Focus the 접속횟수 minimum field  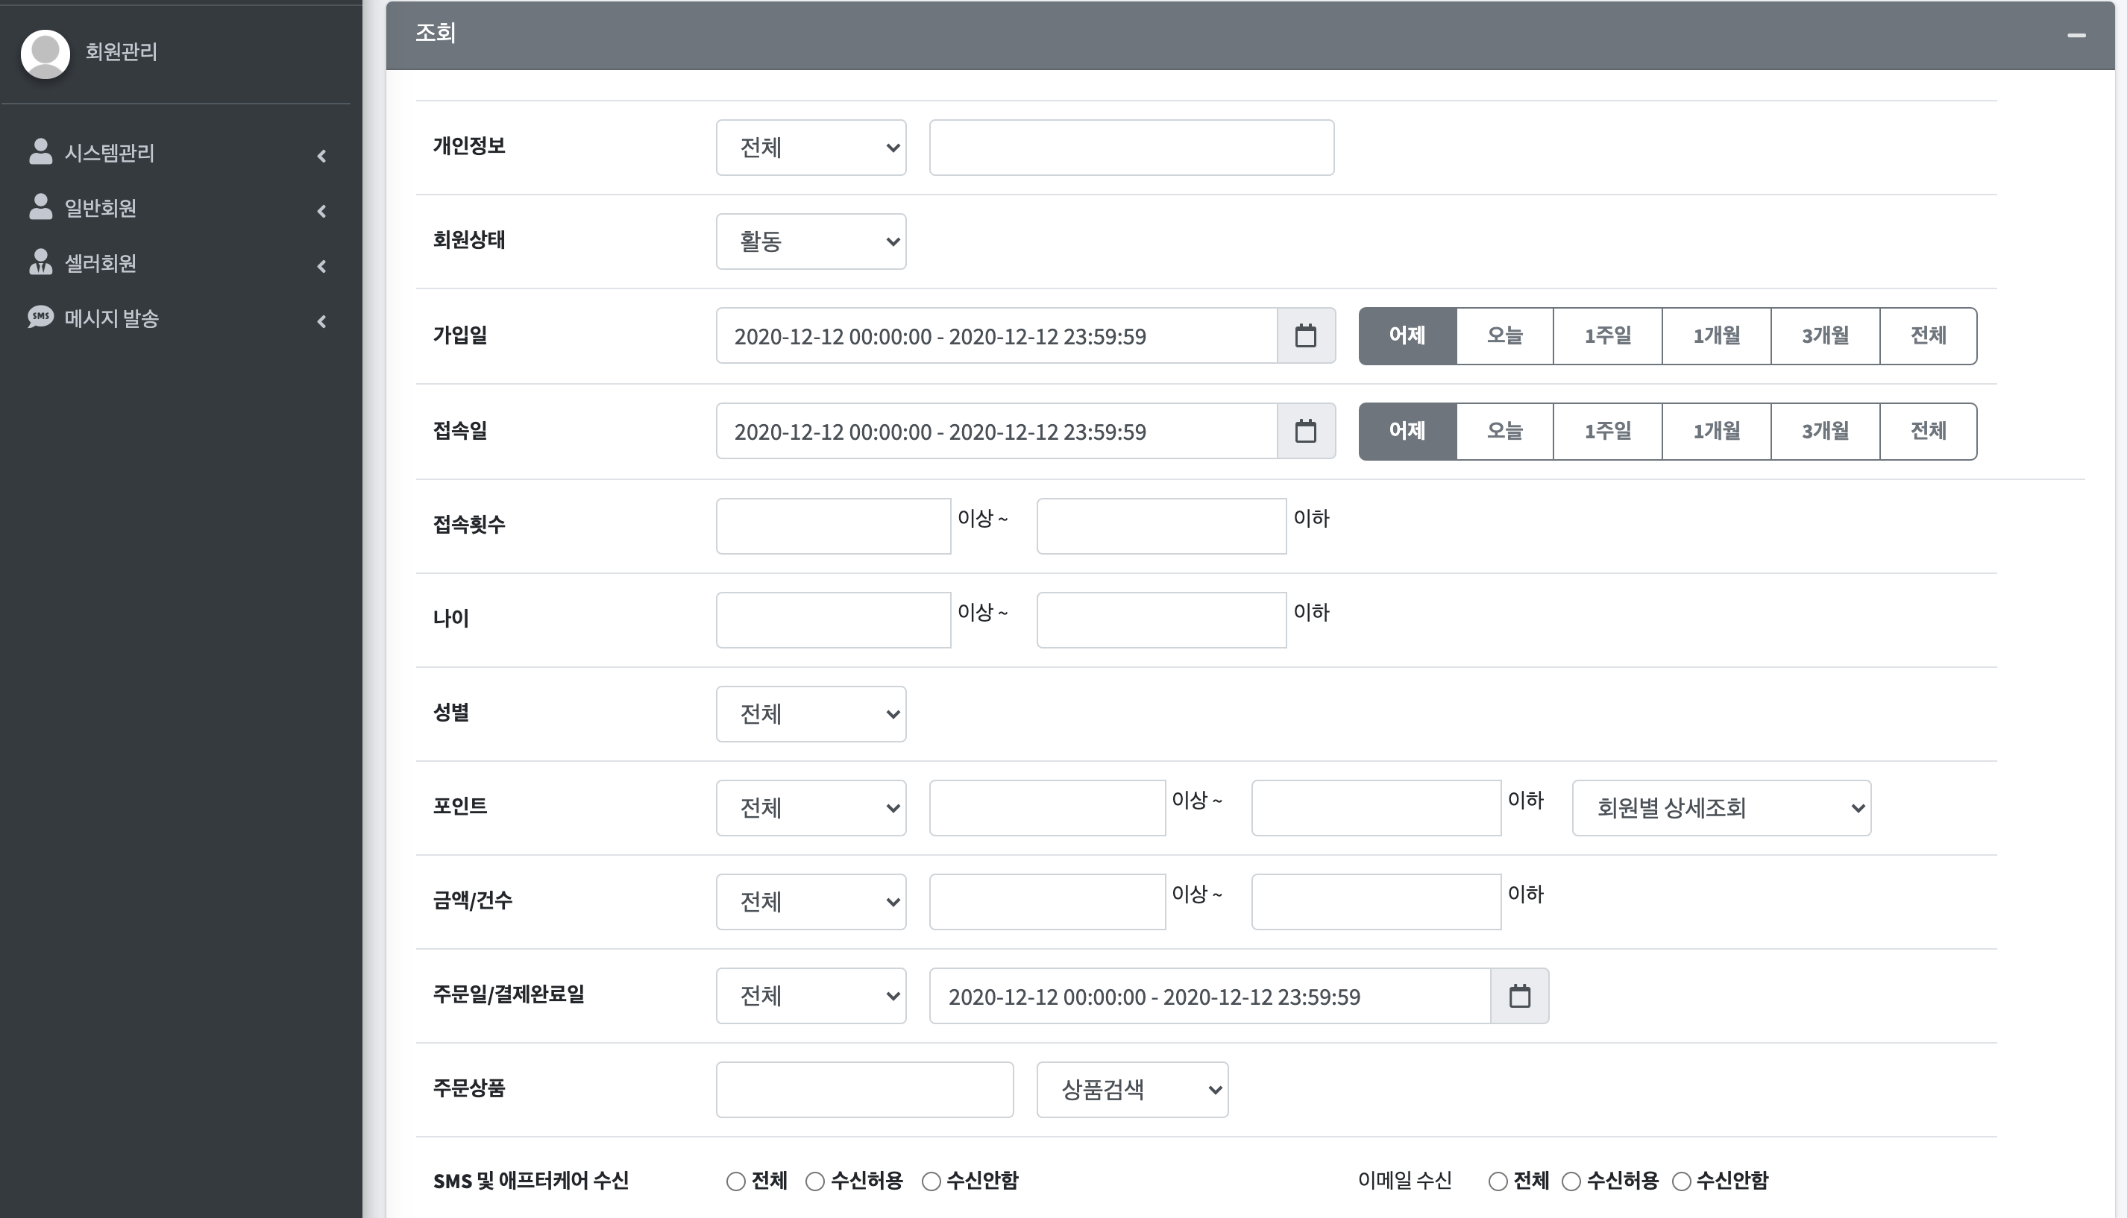pos(833,526)
